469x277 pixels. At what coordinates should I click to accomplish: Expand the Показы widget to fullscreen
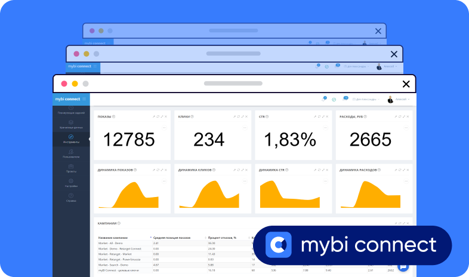tap(162, 116)
